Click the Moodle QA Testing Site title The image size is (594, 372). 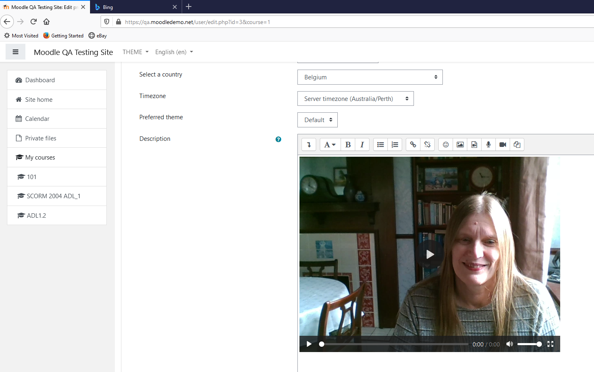tap(73, 52)
